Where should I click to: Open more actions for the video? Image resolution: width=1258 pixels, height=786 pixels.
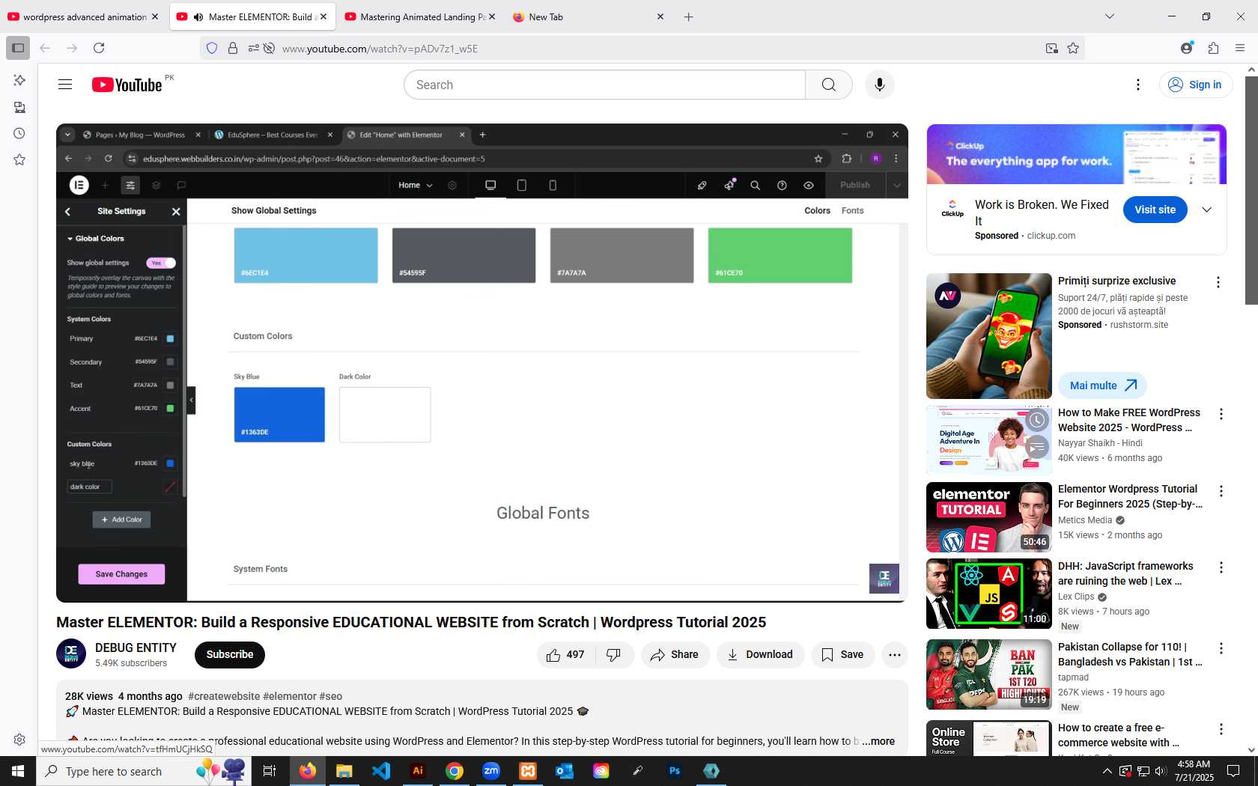(x=894, y=655)
